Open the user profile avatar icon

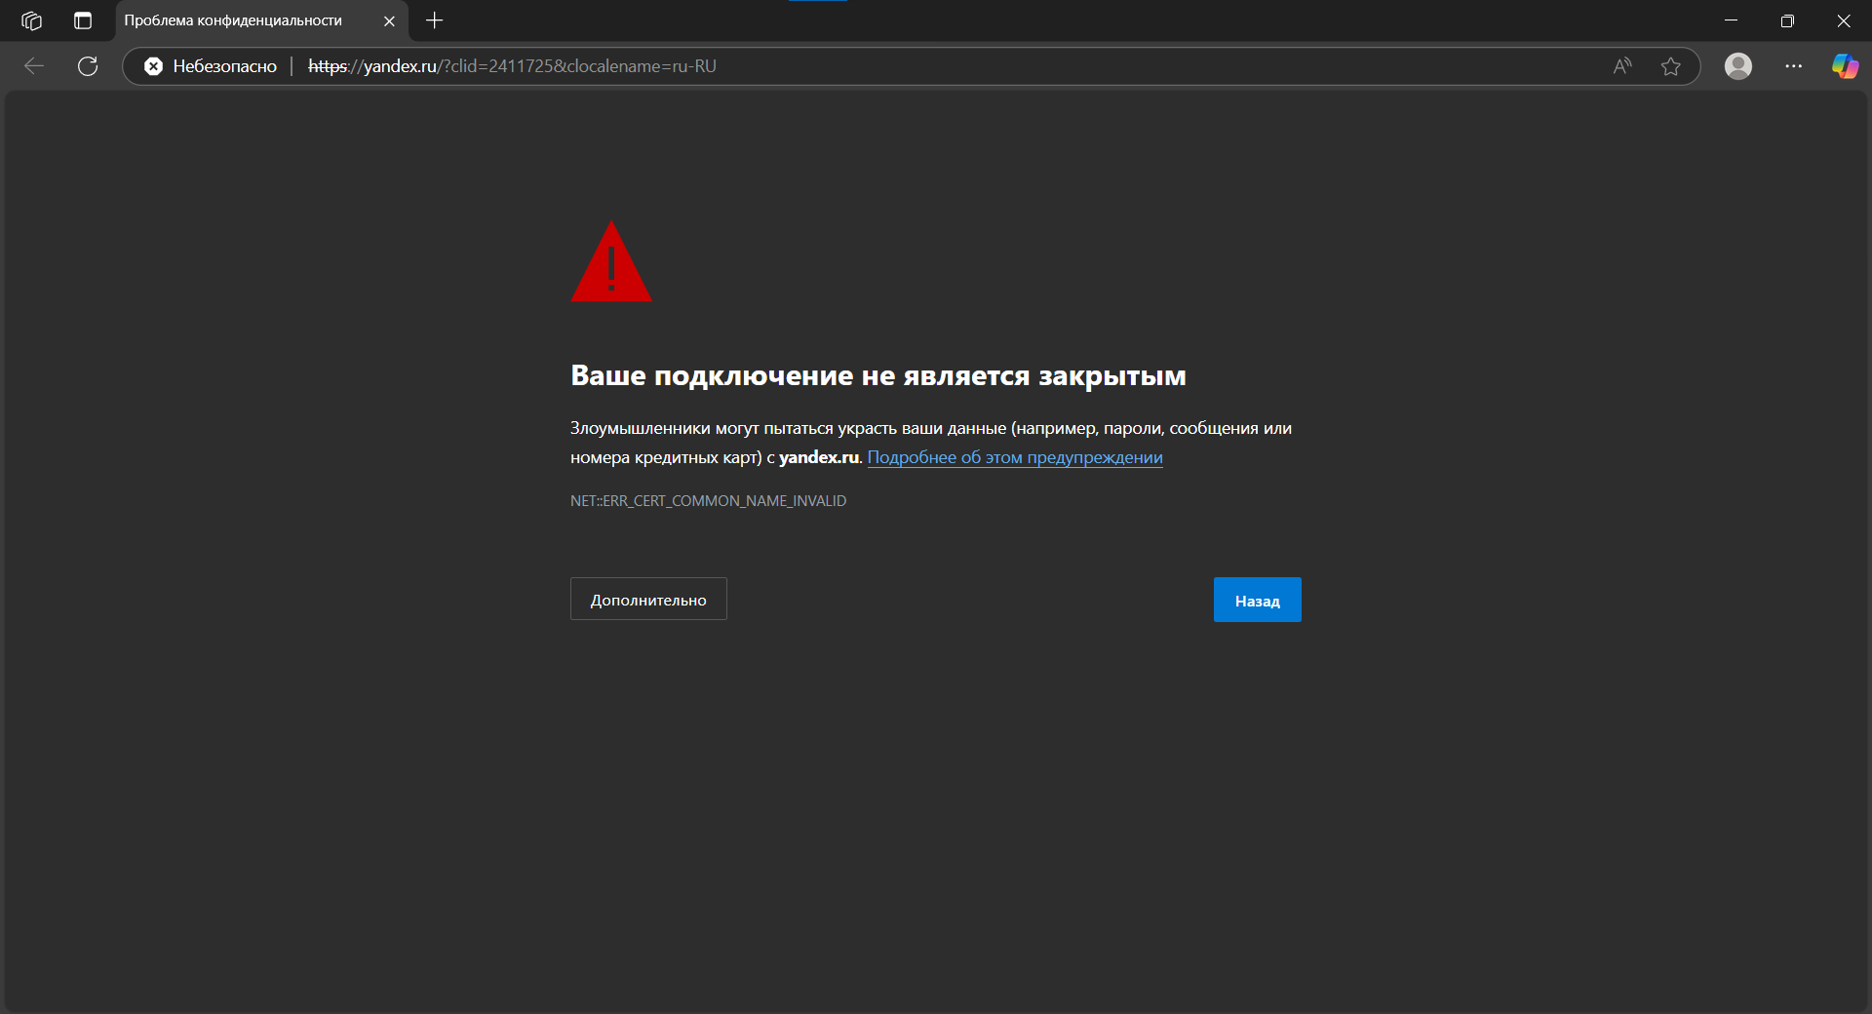[1738, 66]
